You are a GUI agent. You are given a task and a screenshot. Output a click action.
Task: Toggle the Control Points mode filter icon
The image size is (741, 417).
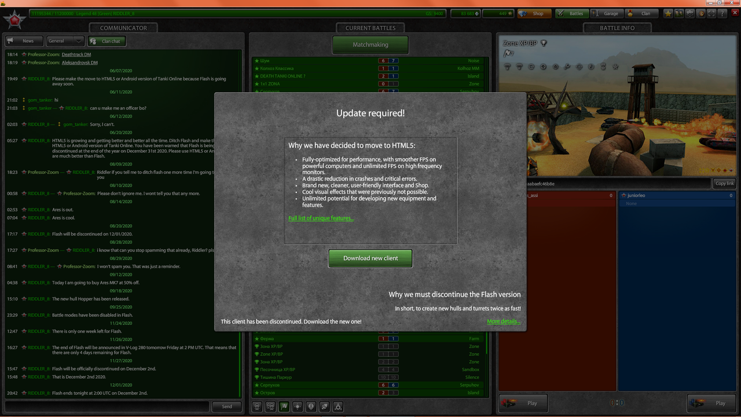coord(298,407)
